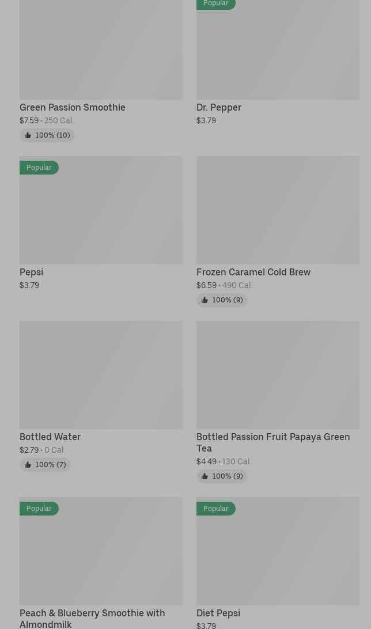Click the Pepsi item name

31,272
